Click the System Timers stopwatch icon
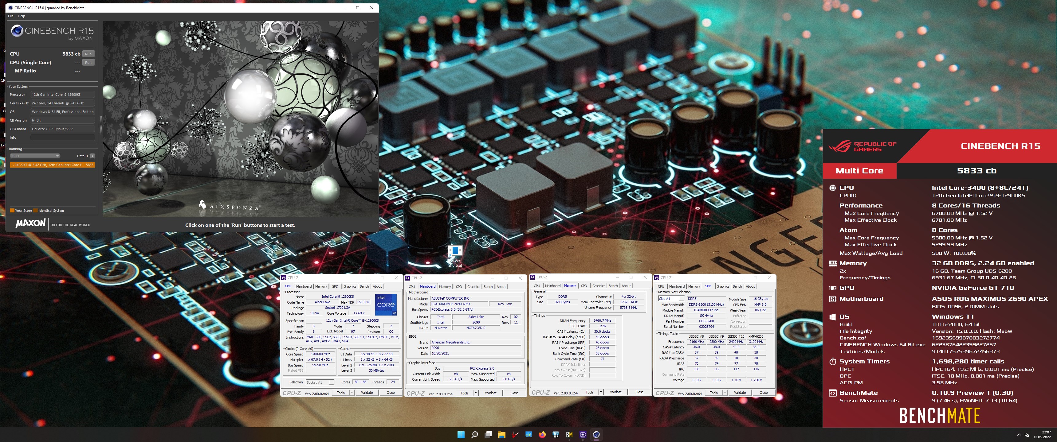This screenshot has width=1057, height=442. [833, 361]
